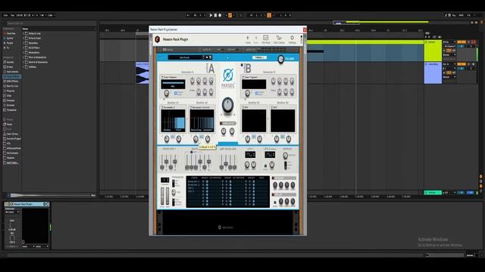Turn the Parsec Volume knob
Image resolution: width=485 pixels, height=272 pixels.
click(x=280, y=59)
